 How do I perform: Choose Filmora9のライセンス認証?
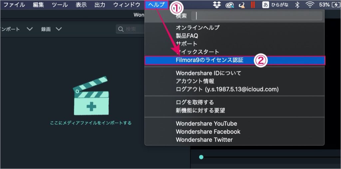tap(235, 60)
